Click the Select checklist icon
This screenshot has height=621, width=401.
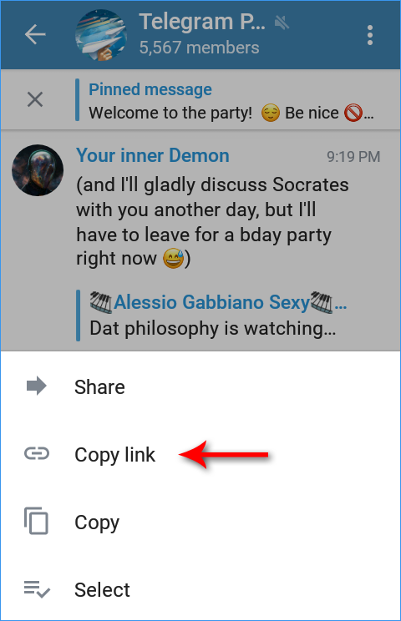37,589
